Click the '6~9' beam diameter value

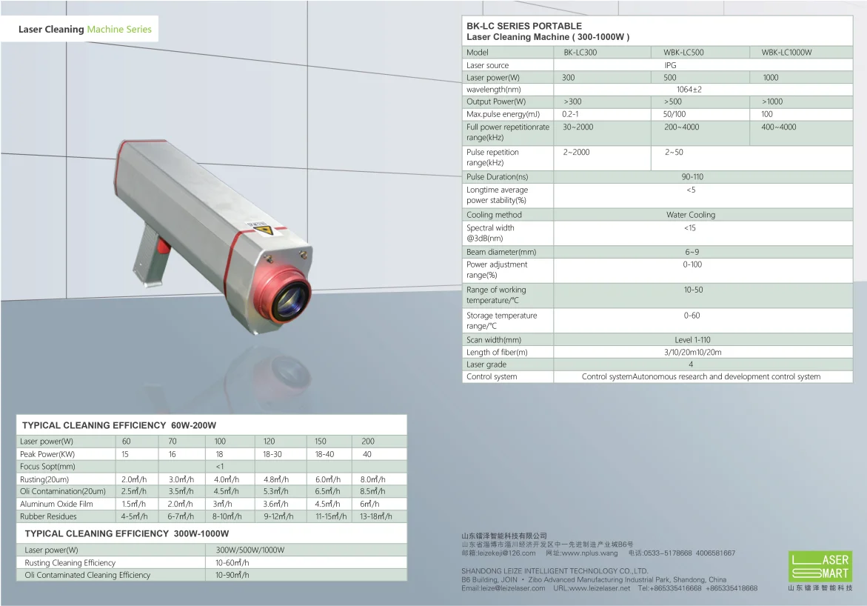point(692,253)
